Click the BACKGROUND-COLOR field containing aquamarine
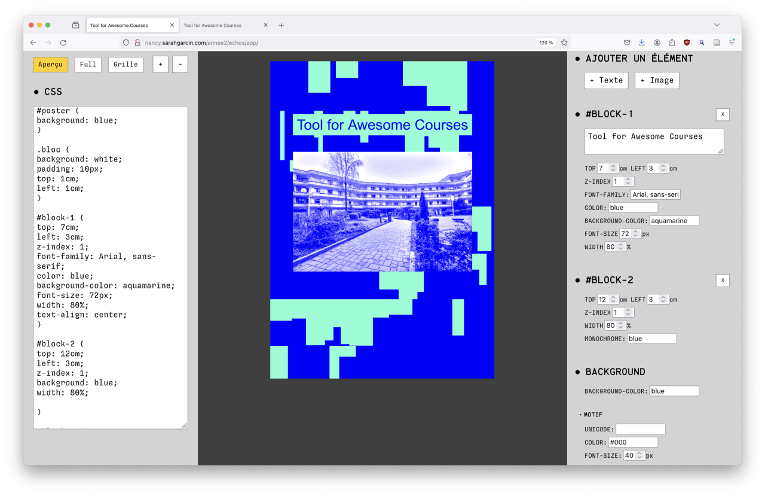The image size is (765, 496). pyautogui.click(x=674, y=221)
